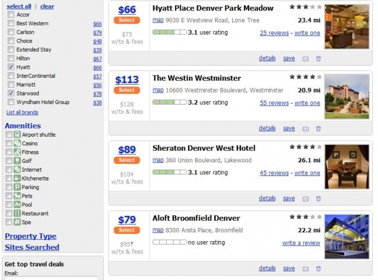Tick the Wyndham Hotel Group checkbox
The image size is (378, 280).
pyautogui.click(x=11, y=102)
